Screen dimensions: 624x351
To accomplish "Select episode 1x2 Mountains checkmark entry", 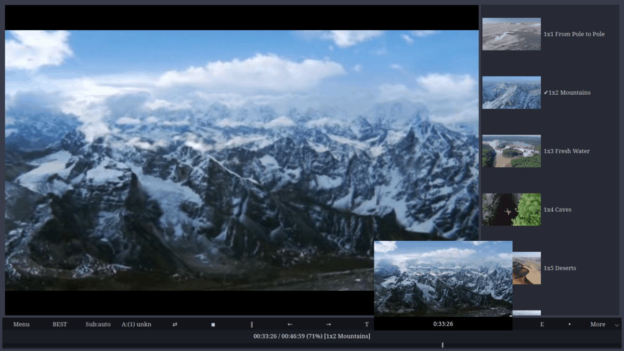I will [x=567, y=93].
